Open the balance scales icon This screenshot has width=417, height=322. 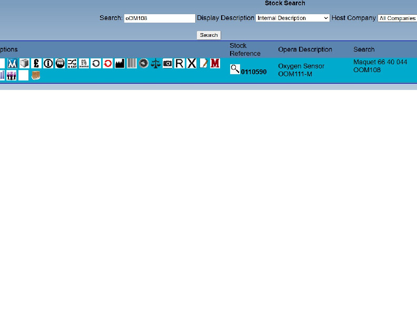click(x=156, y=64)
